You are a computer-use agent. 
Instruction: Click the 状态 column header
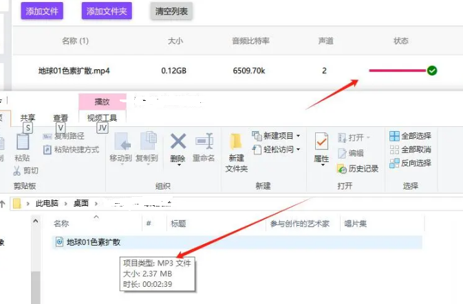tap(400, 40)
